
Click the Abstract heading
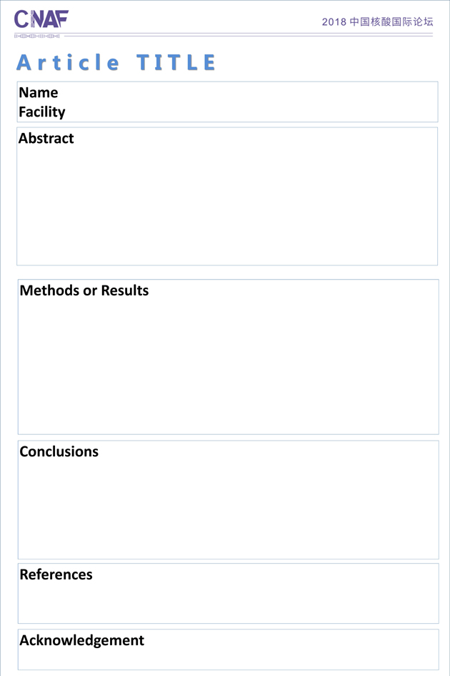point(46,138)
